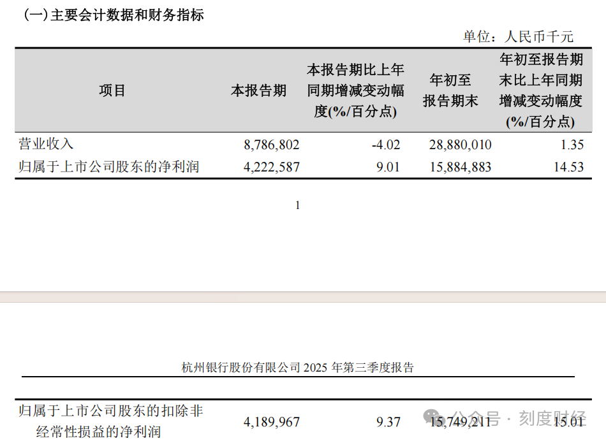The height and width of the screenshot is (443, 606).
Task: Select the 营业收入 row label
Action: click(x=46, y=144)
